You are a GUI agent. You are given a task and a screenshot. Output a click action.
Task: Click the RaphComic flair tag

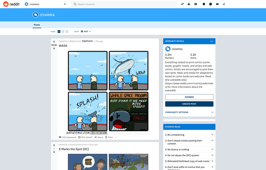pyautogui.click(x=87, y=41)
